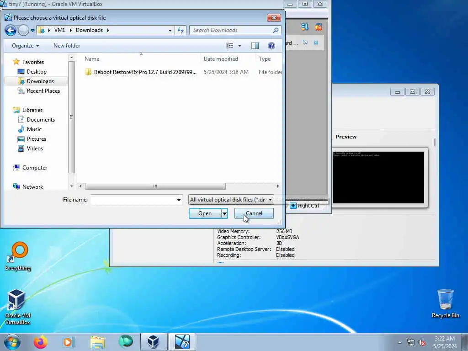Click the folder icon of Reboot Restore Rx
Screen dimensions: 468x351
tap(88, 72)
